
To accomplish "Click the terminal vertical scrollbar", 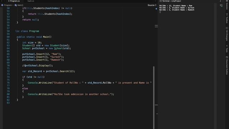I will click(x=215, y=66).
